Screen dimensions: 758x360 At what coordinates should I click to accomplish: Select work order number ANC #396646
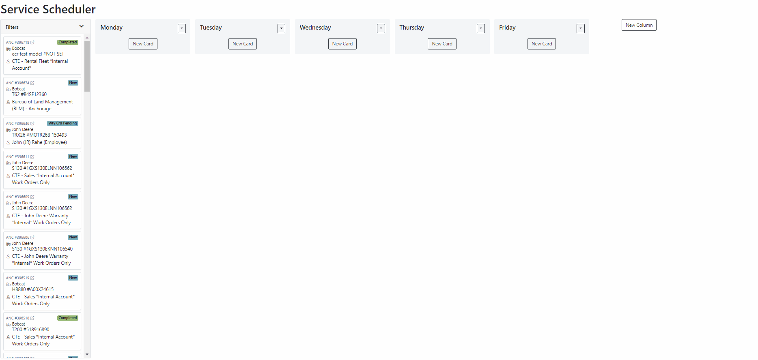point(17,124)
